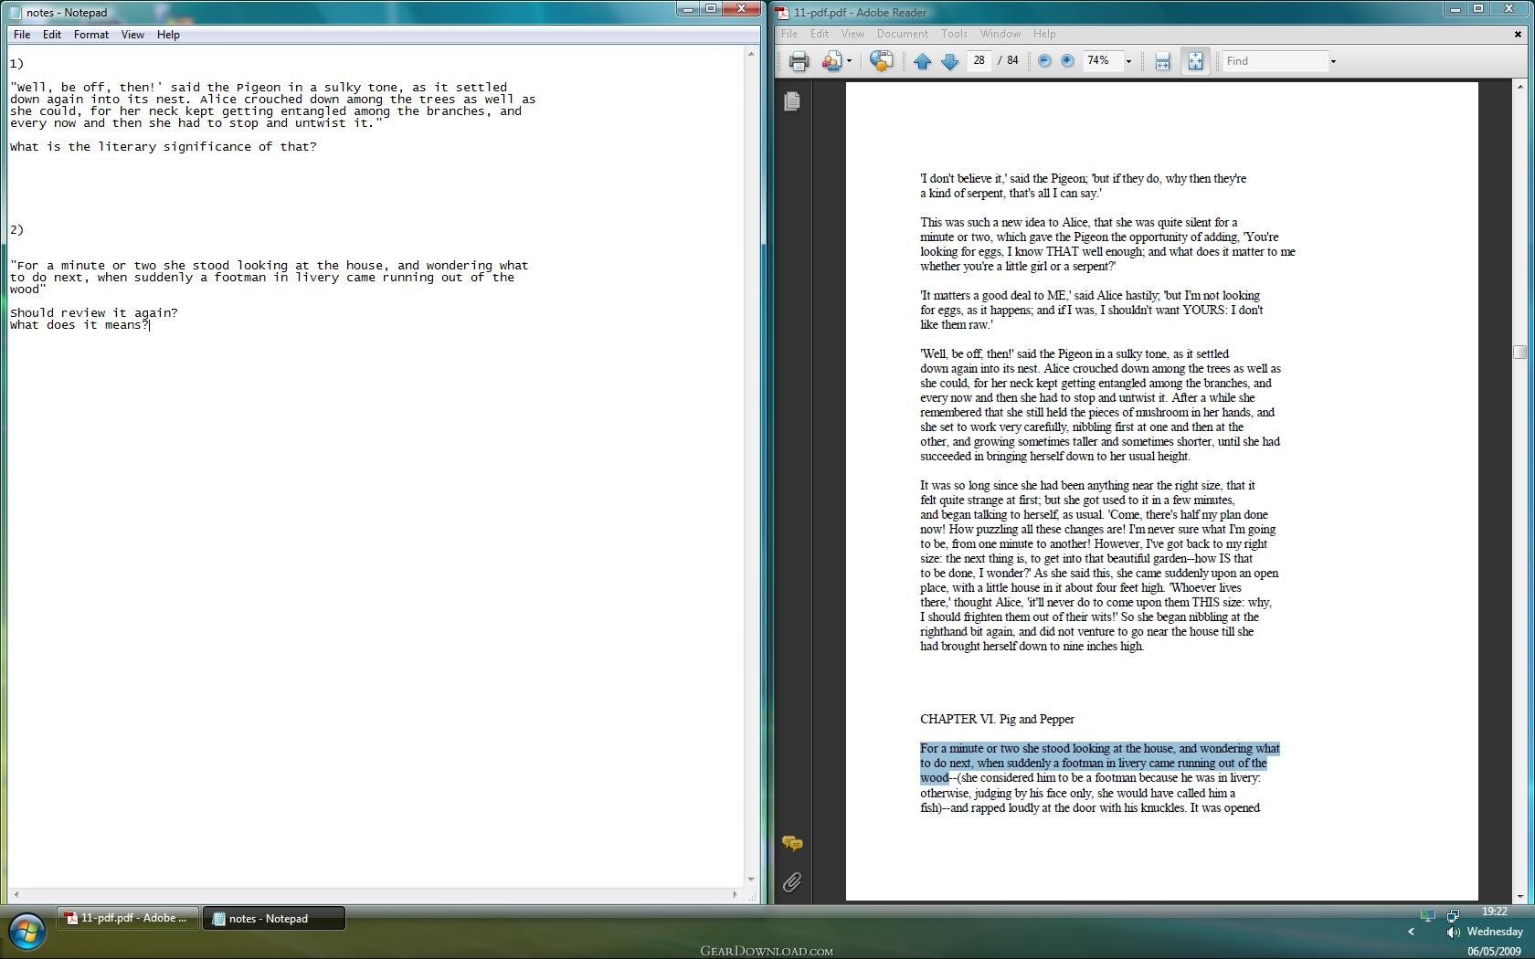Open the Windows Start orb

point(27,933)
